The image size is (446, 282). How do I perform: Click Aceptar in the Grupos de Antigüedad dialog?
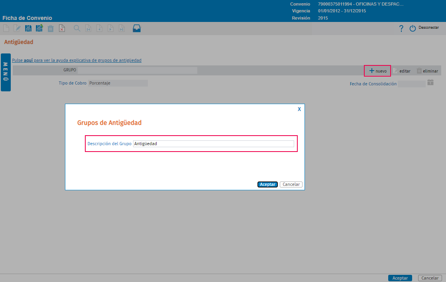[x=267, y=184]
